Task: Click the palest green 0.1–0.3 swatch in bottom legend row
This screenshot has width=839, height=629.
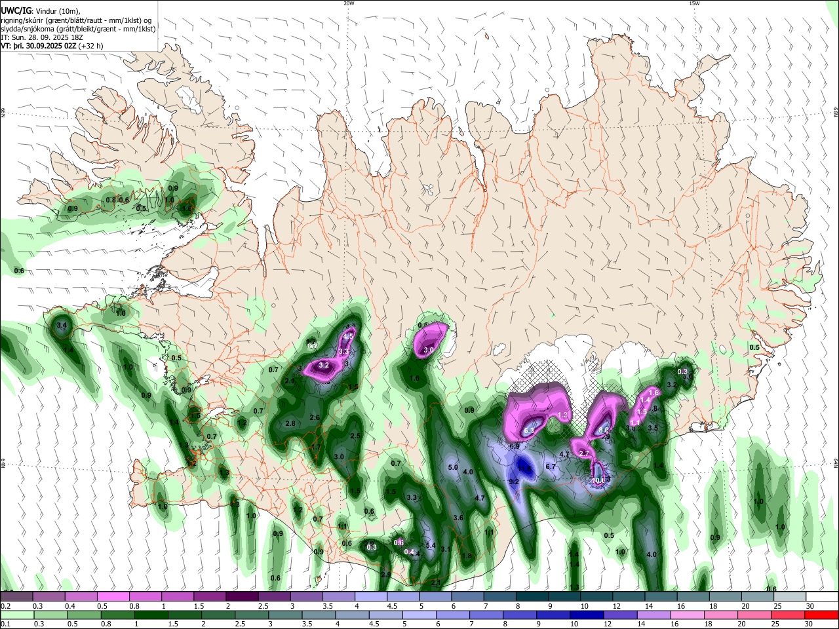Action: pos(17,615)
